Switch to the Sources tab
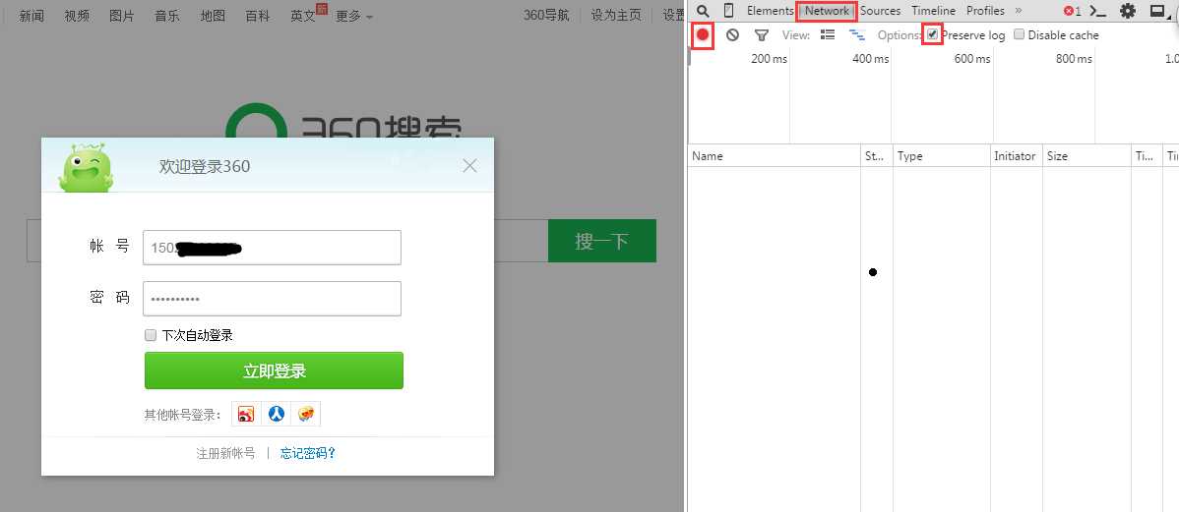Screen dimensions: 1179x512 880,11
